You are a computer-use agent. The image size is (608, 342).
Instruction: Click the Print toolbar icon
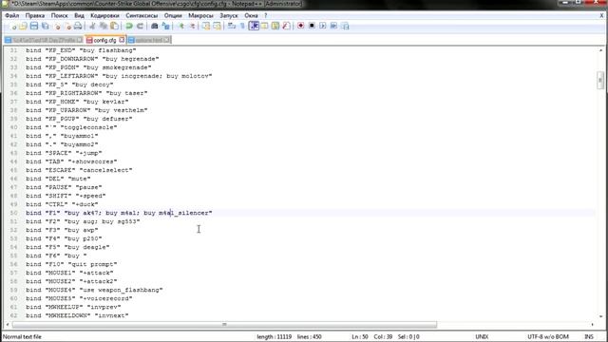(x=78, y=26)
